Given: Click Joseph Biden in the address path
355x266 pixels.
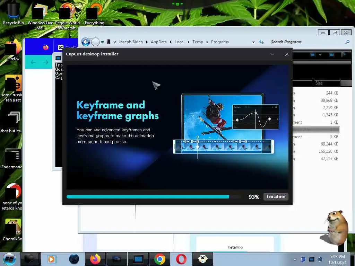Looking at the screenshot, I should pos(131,42).
